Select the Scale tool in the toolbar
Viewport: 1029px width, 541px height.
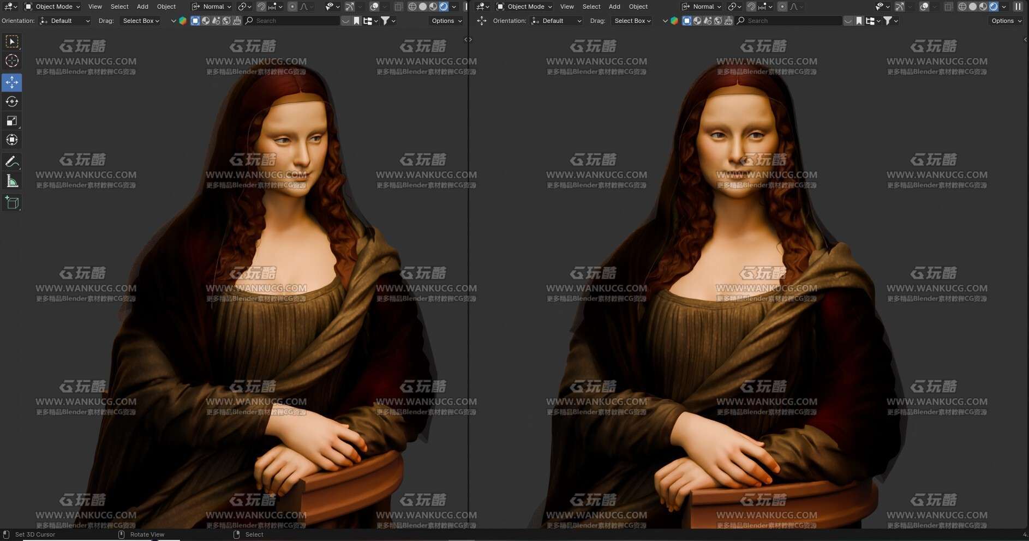pos(11,121)
